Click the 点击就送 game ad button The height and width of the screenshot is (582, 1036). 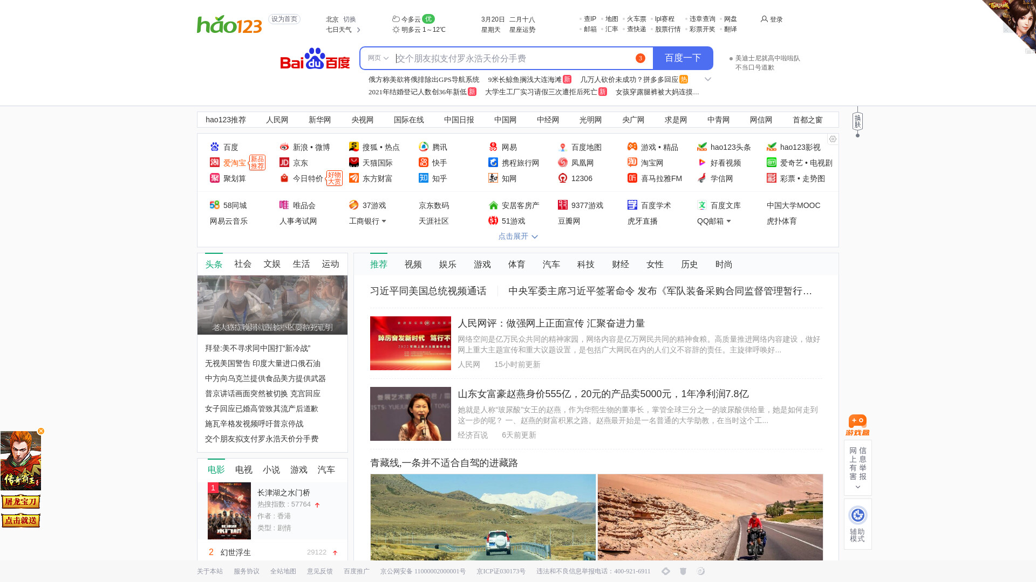click(21, 521)
